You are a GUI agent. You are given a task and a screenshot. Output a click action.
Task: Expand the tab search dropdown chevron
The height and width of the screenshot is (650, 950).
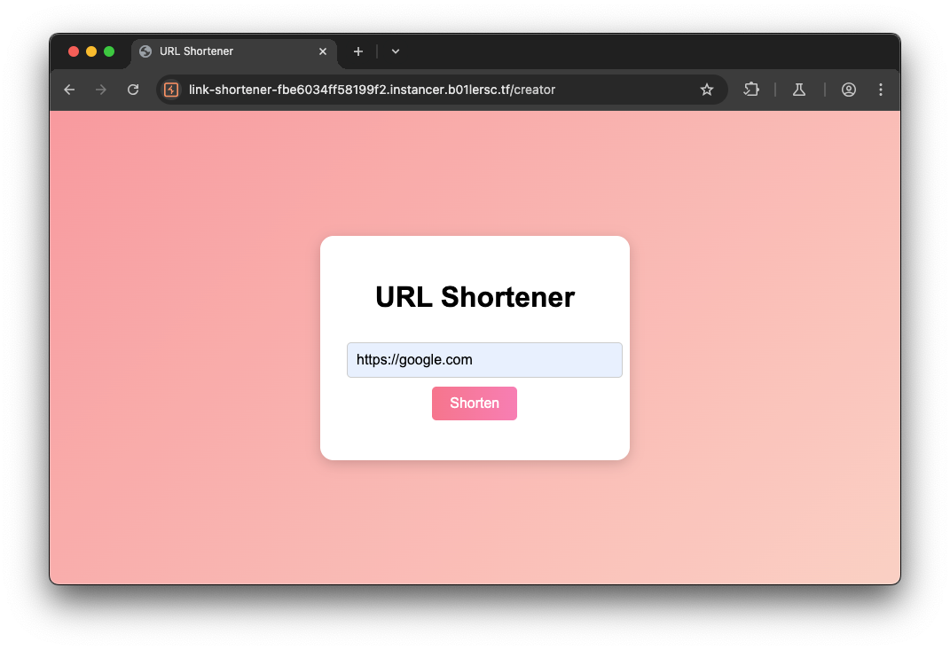click(395, 51)
